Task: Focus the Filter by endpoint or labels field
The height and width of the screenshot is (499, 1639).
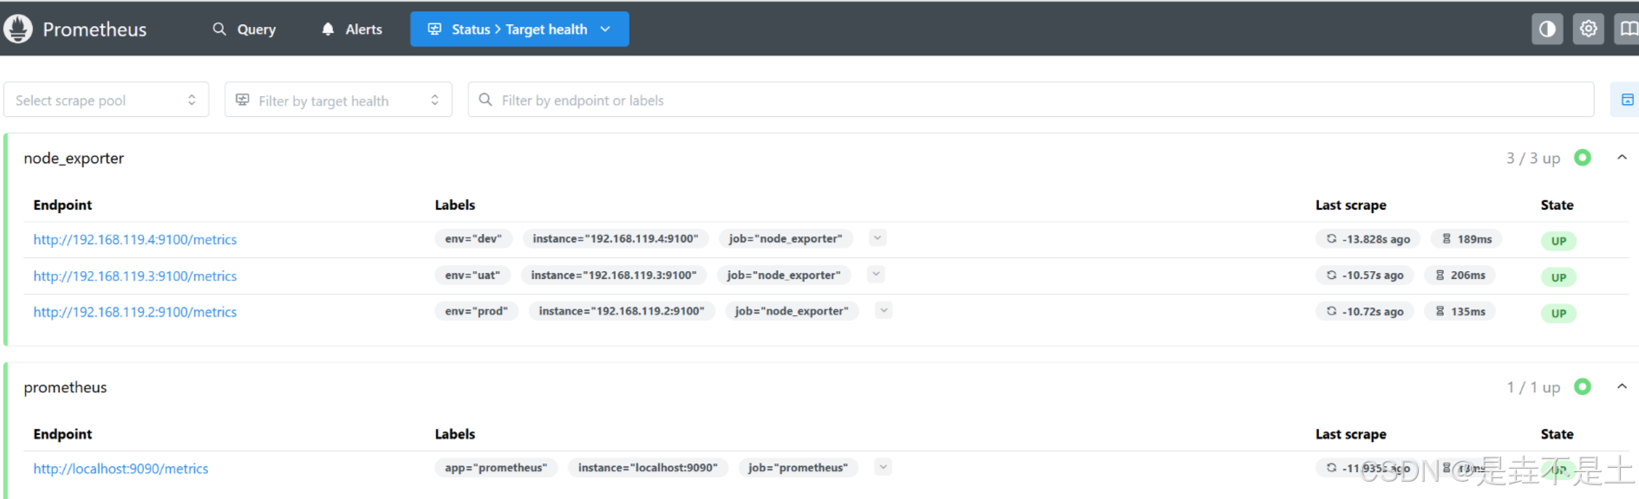Action: (1031, 100)
